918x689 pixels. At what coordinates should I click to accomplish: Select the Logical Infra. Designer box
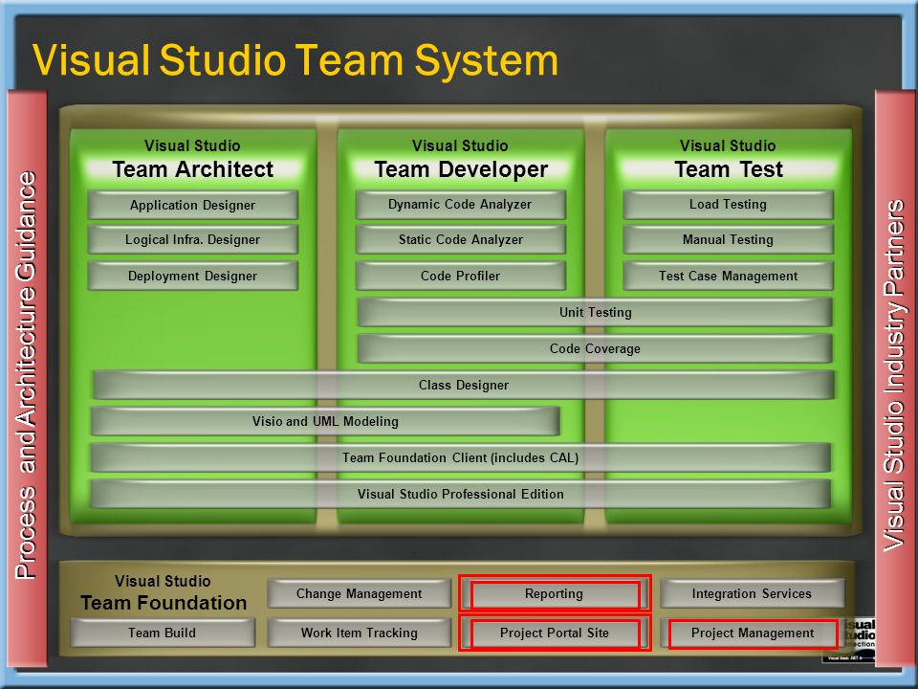coord(192,239)
